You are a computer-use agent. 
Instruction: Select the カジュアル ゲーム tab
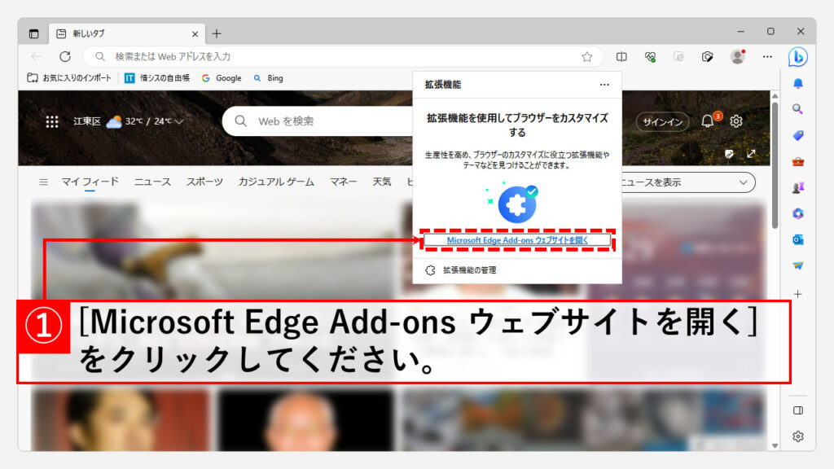point(276,182)
